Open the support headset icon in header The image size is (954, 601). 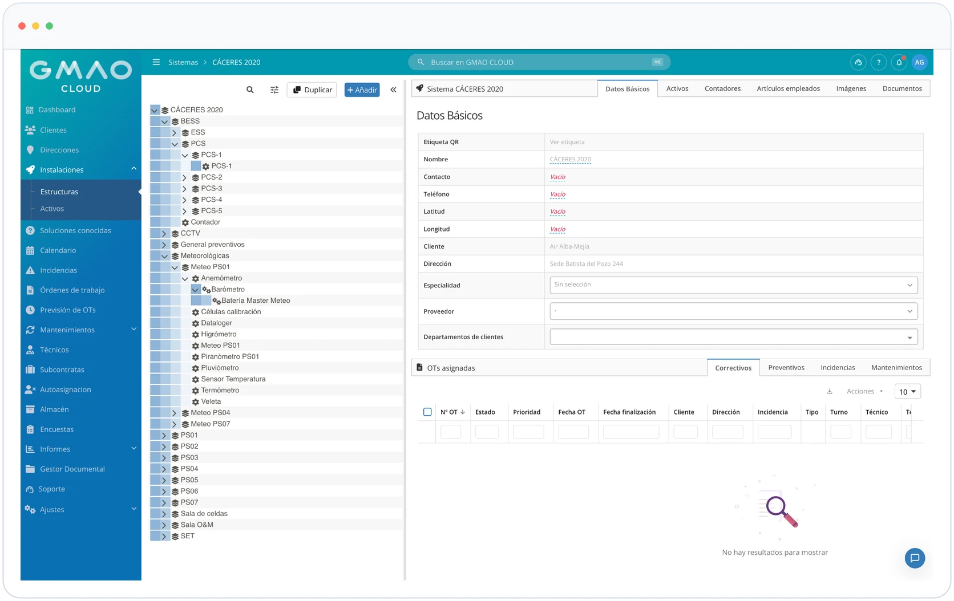pyautogui.click(x=858, y=62)
